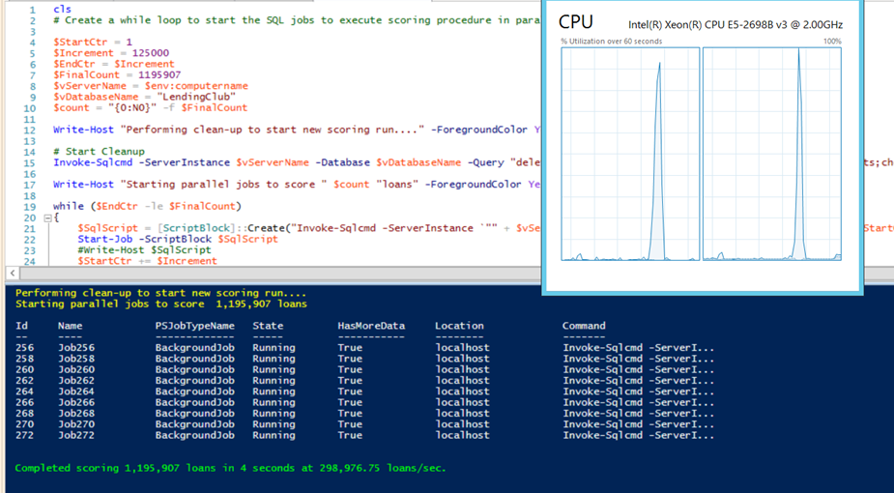This screenshot has width=894, height=493.
Task: Click the '# Create a while loop' comment line
Action: tap(297, 20)
